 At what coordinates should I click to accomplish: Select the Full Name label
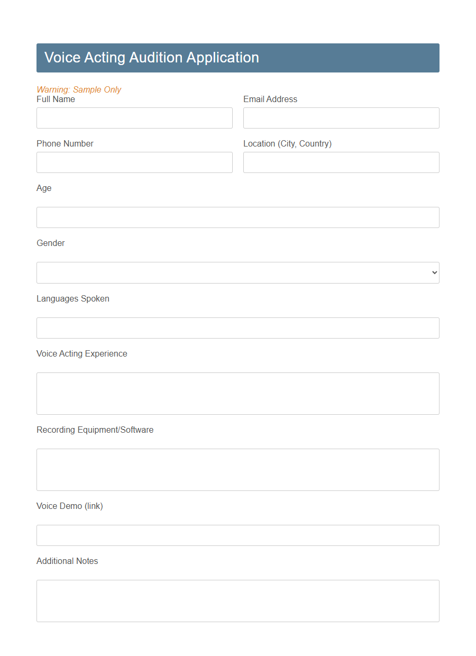click(x=56, y=99)
